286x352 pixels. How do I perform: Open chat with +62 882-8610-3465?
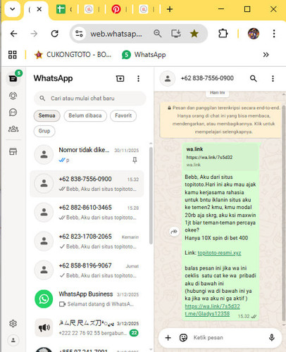click(x=87, y=213)
